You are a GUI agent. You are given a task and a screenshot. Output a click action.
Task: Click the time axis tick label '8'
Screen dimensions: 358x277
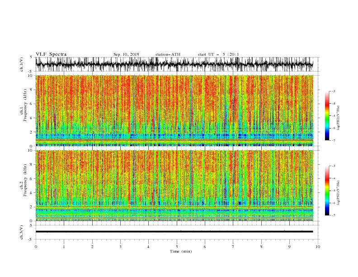point(261,247)
